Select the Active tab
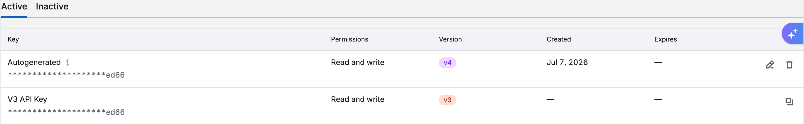The width and height of the screenshot is (804, 124). pyautogui.click(x=14, y=6)
